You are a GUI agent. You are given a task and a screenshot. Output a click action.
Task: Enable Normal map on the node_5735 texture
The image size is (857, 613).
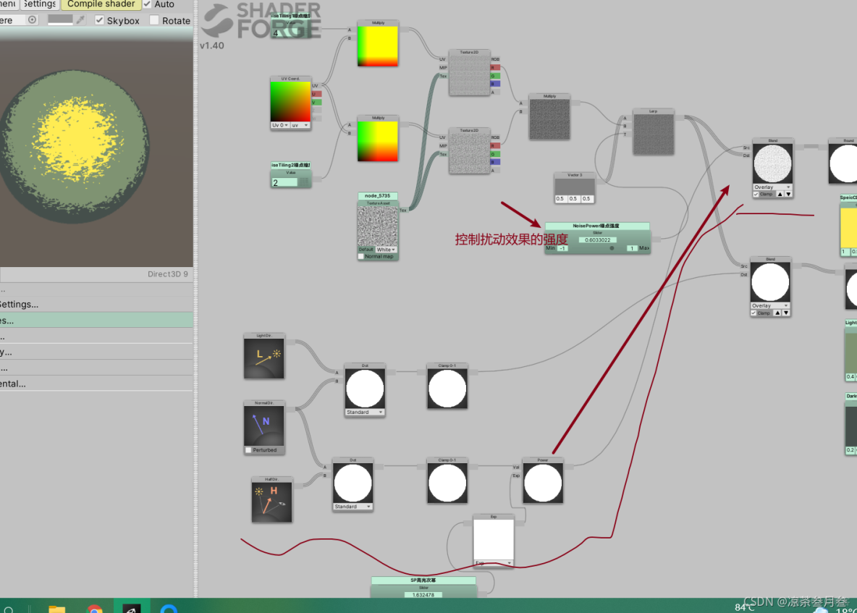(360, 255)
